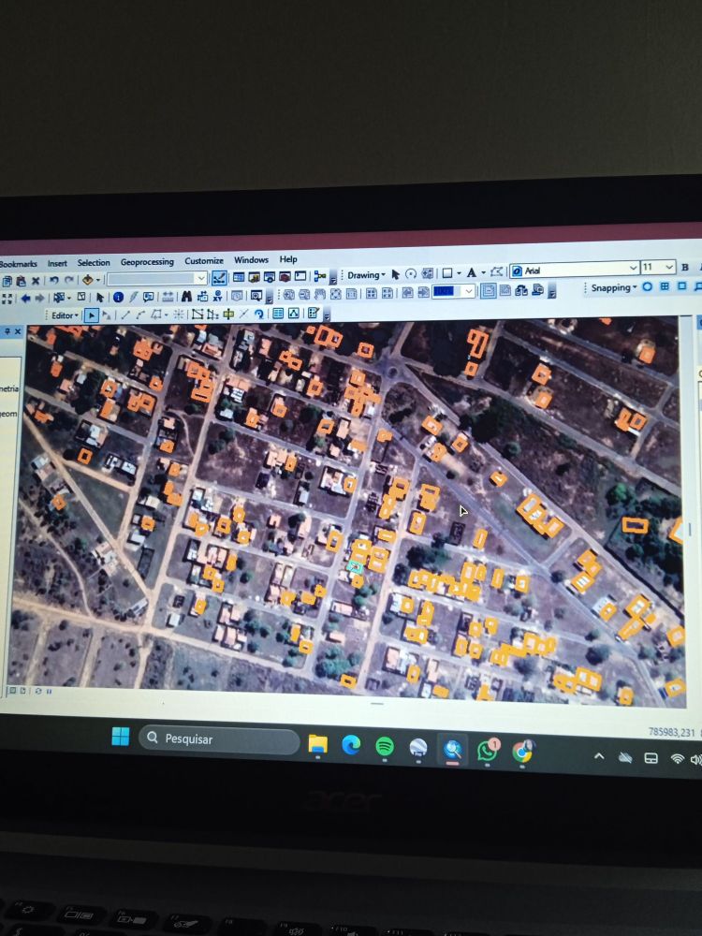Viewport: 702px width, 936px height.
Task: Open the Bookmarks menu
Action: [18, 264]
